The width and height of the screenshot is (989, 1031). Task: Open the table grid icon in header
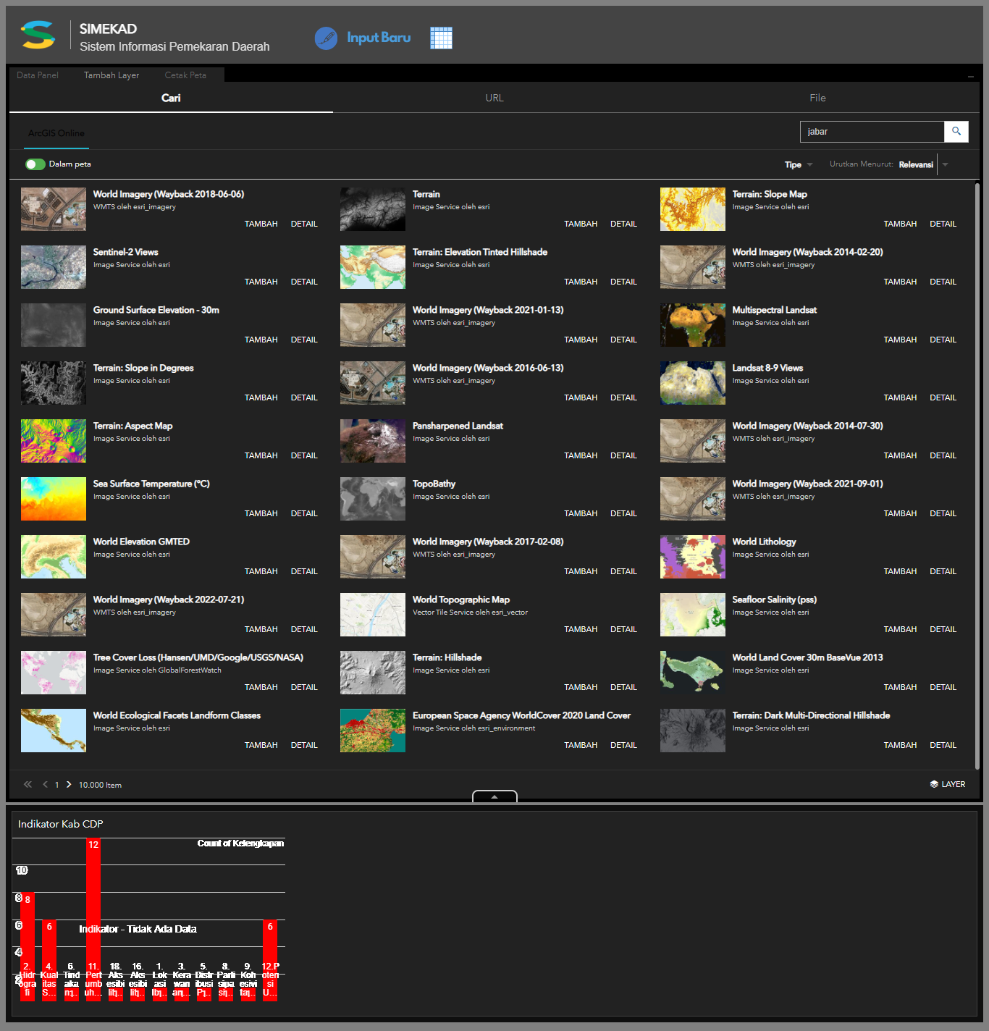441,38
